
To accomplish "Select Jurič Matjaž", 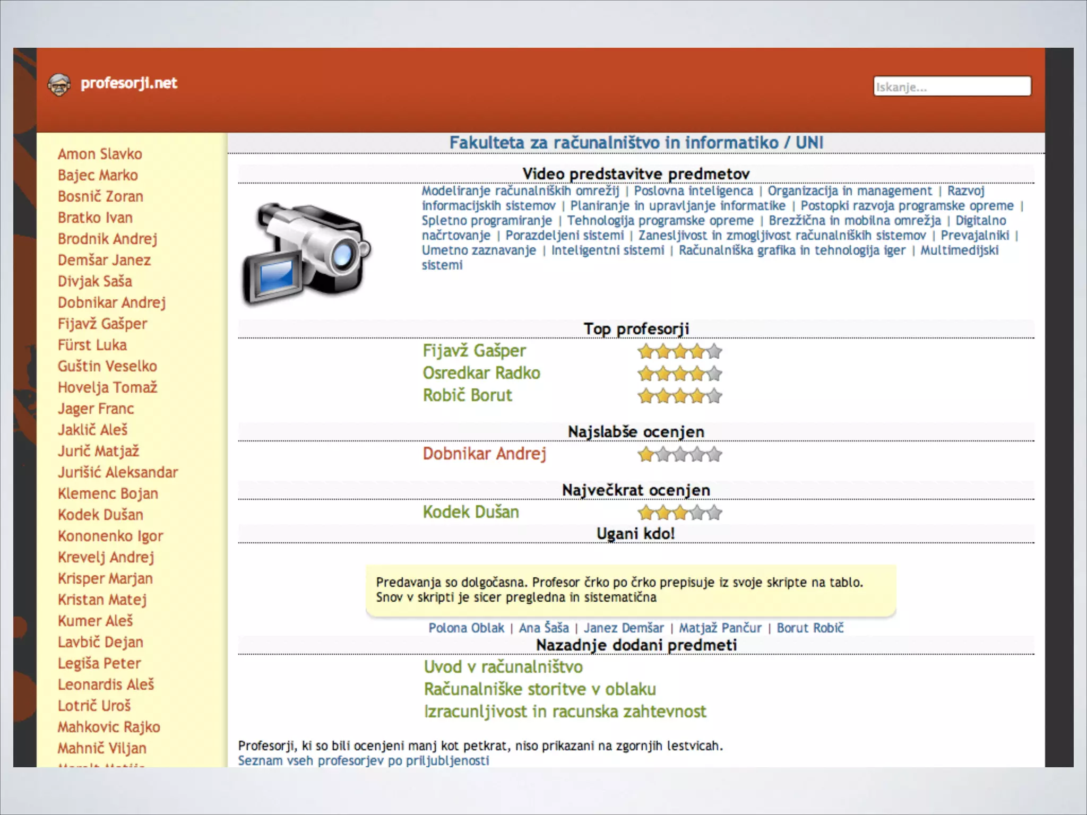I will pyautogui.click(x=98, y=451).
